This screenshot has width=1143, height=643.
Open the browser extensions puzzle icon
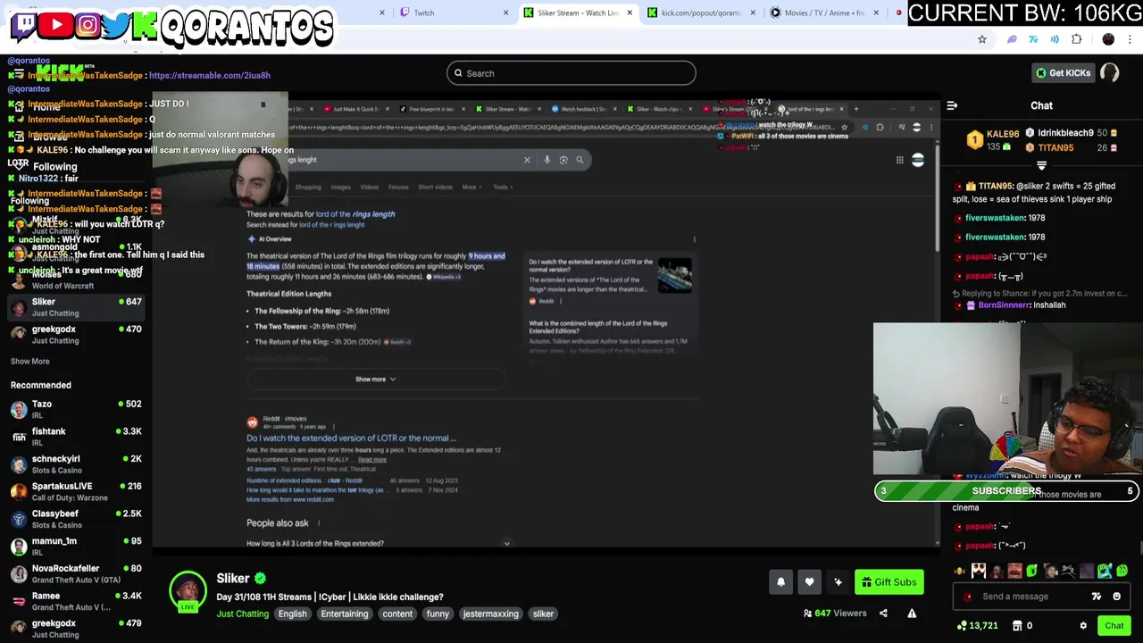tap(1076, 39)
